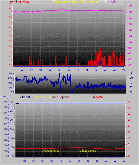Select the 1025 pressure axis value

(x=130, y=13)
